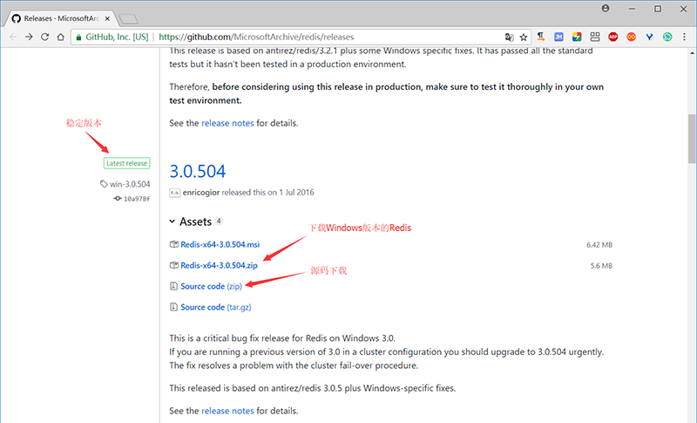Open the 3.0.504 release title
Screen dimensions: 697x423
197,171
